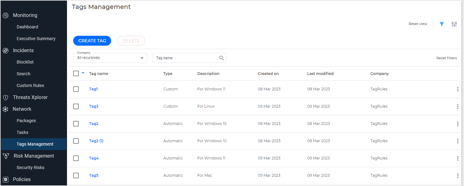Viewport: 464px width, 186px height.
Task: Open the blue arrow beside select-all checkbox
Action: click(x=83, y=73)
